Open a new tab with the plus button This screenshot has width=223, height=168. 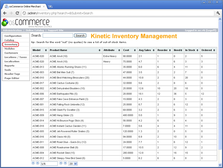pyautogui.click(x=50, y=7)
